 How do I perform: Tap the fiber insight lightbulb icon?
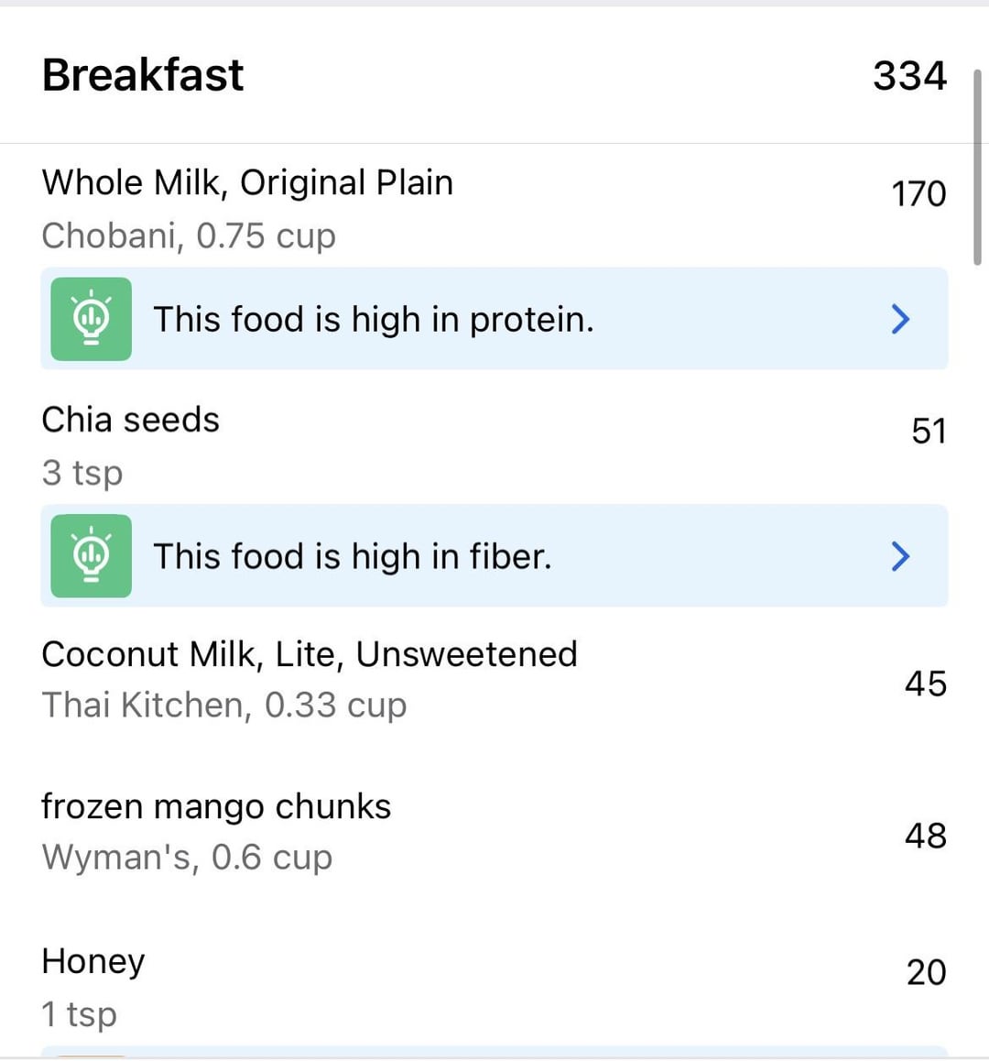(x=91, y=556)
